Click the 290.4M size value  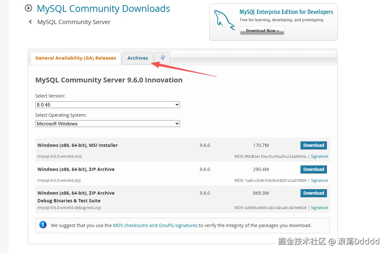coord(261,169)
